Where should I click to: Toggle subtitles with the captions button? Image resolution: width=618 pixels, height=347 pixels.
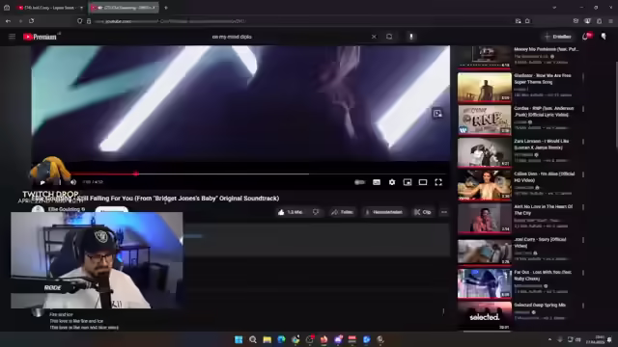pos(377,182)
